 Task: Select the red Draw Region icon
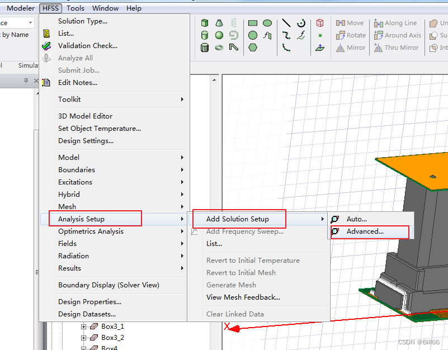tap(320, 23)
